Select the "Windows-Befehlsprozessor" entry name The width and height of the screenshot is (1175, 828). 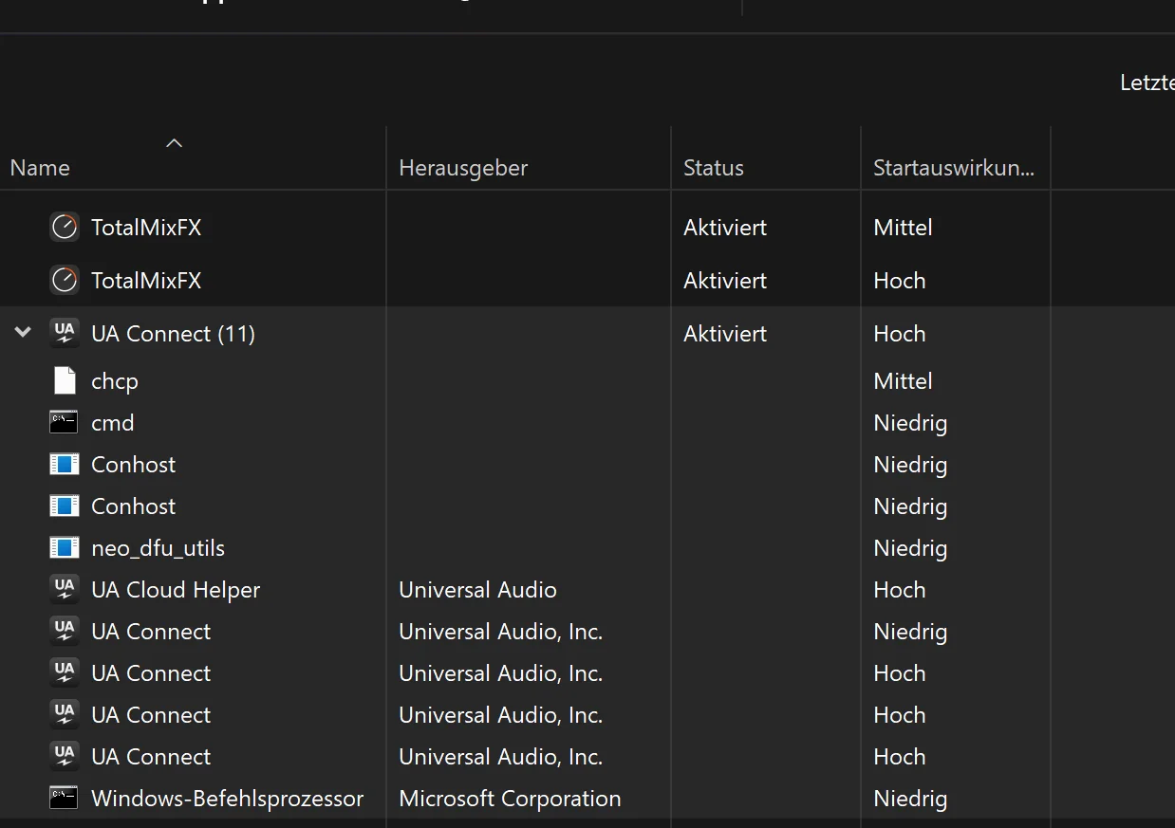pos(228,799)
